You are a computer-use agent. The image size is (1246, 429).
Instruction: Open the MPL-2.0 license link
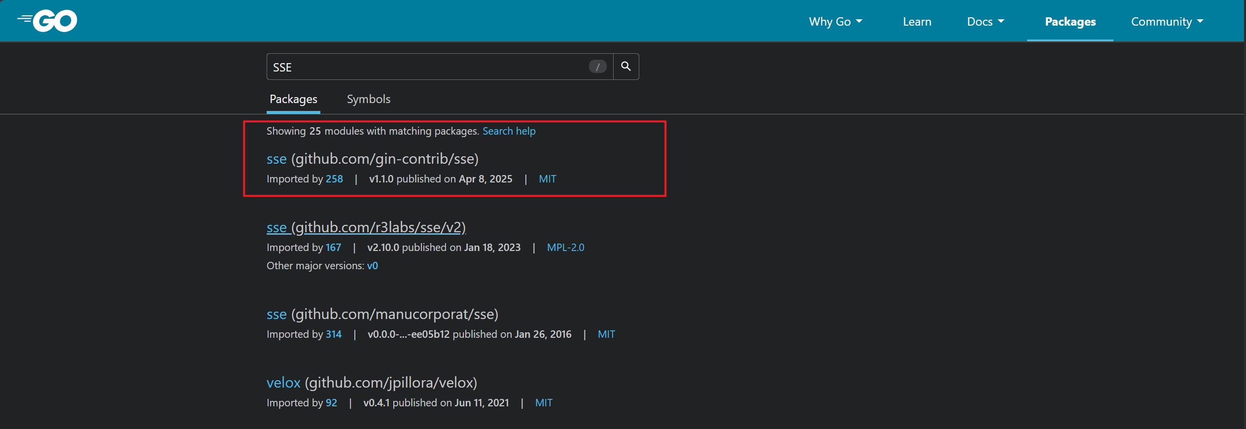coord(565,248)
